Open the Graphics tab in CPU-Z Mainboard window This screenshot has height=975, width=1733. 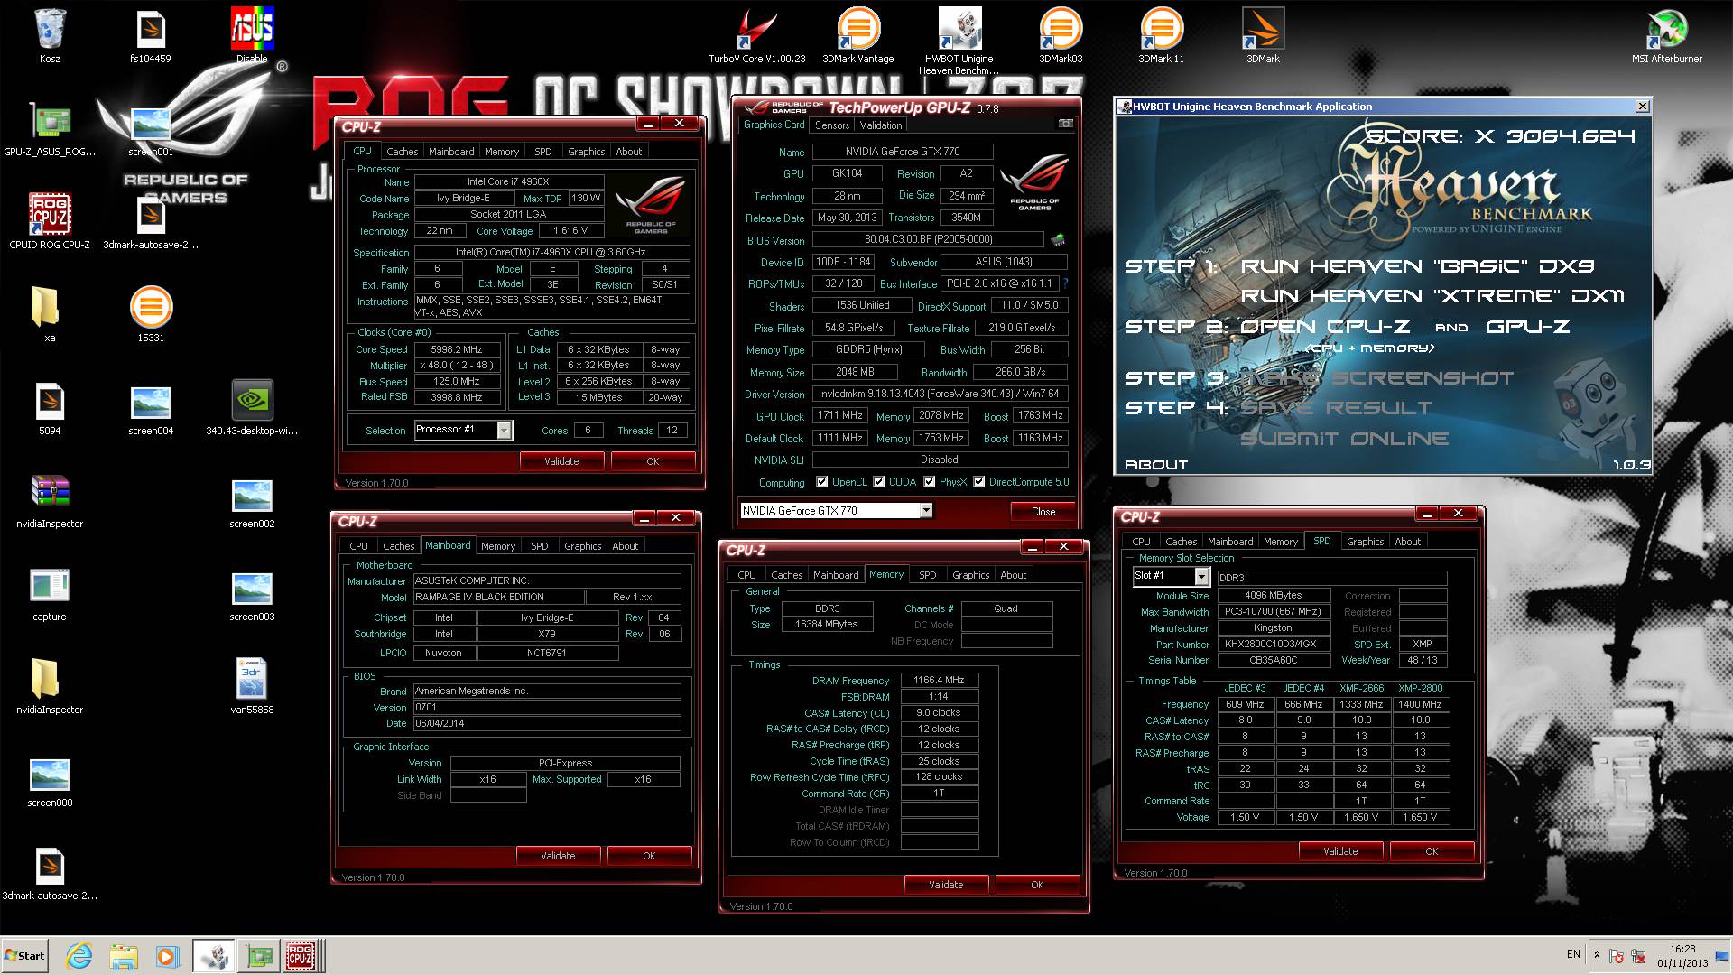(x=582, y=546)
